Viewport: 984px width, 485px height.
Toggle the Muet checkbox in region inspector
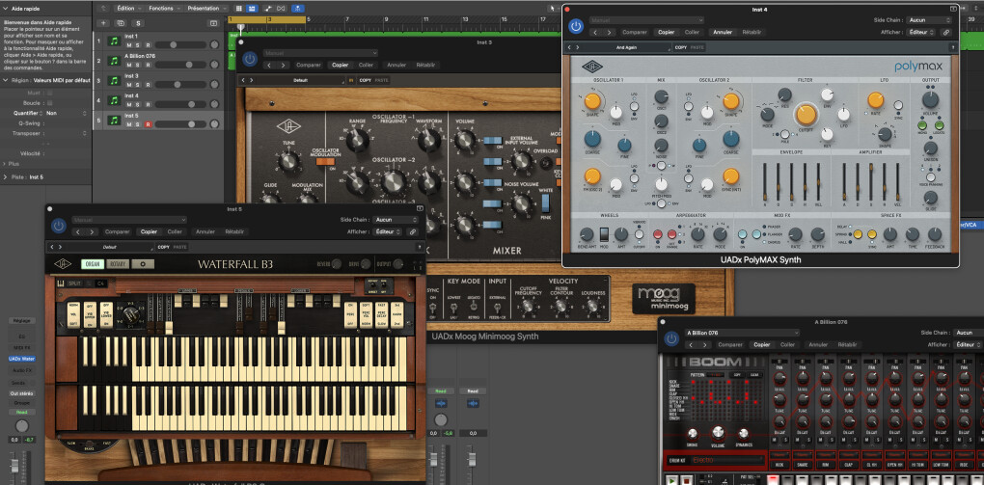[50, 93]
